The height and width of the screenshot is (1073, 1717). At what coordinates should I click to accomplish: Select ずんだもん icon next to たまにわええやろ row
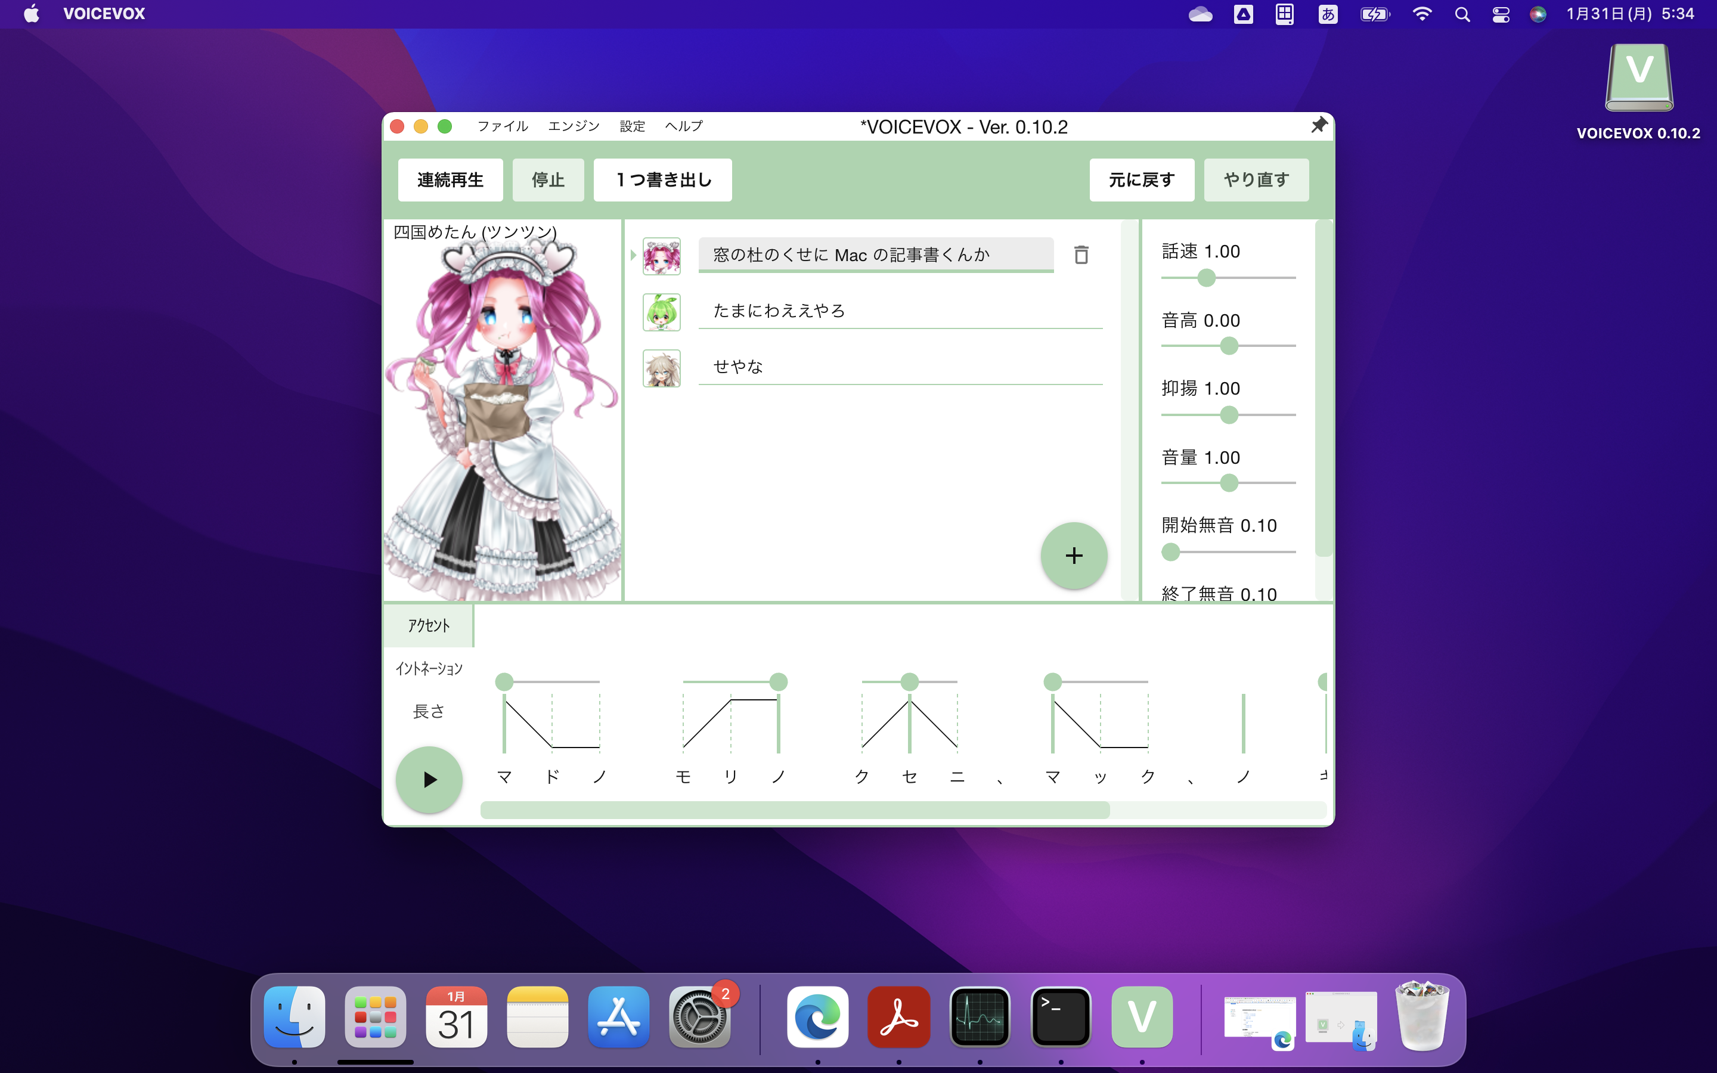pos(661,312)
